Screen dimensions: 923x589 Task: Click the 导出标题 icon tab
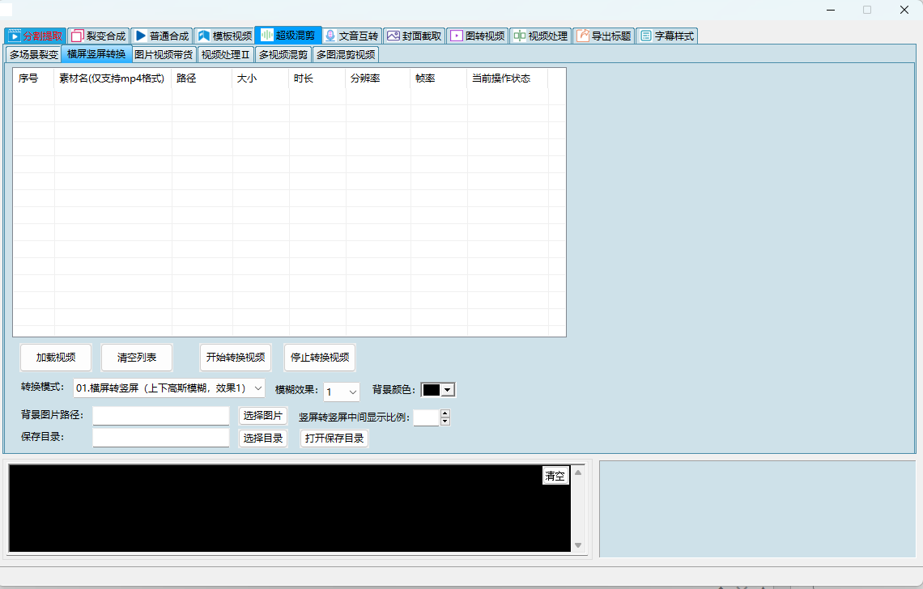point(583,36)
